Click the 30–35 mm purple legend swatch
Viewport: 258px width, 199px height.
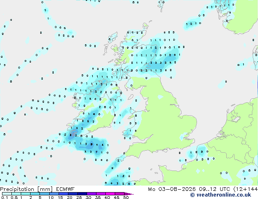[x=92, y=194]
